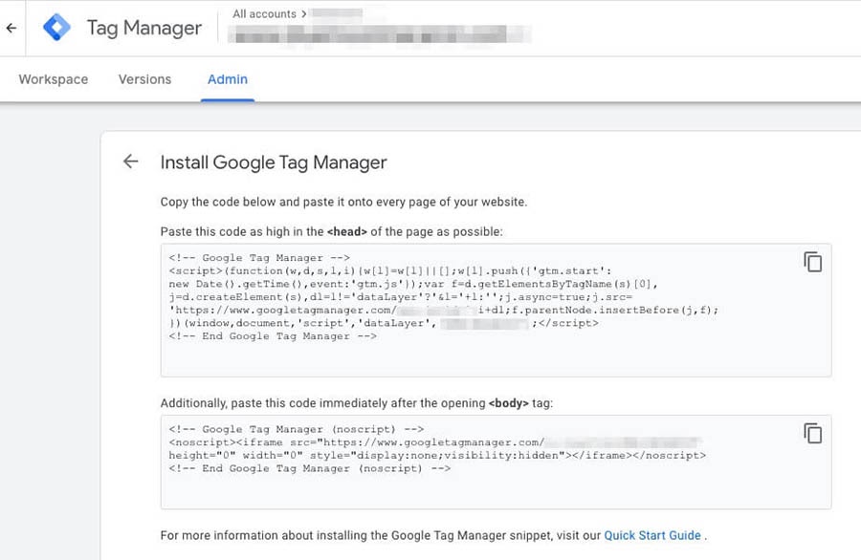Click the back arrow next to Install Google Tag Manager
Viewport: 861px width, 560px height.
(131, 162)
